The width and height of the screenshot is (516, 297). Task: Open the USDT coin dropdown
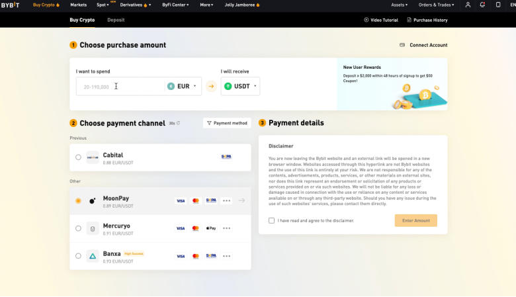[240, 87]
